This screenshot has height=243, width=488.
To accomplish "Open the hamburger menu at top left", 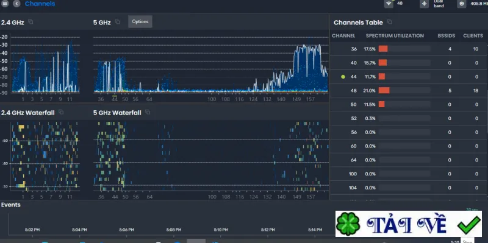I will [x=5, y=4].
